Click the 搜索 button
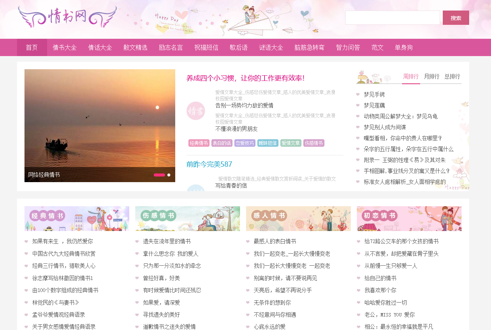Image resolution: width=491 pixels, height=330 pixels. click(x=456, y=18)
